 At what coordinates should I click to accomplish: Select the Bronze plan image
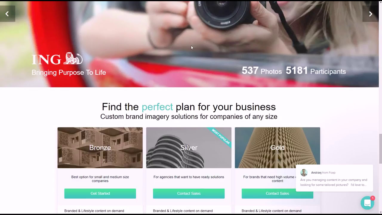point(100,148)
